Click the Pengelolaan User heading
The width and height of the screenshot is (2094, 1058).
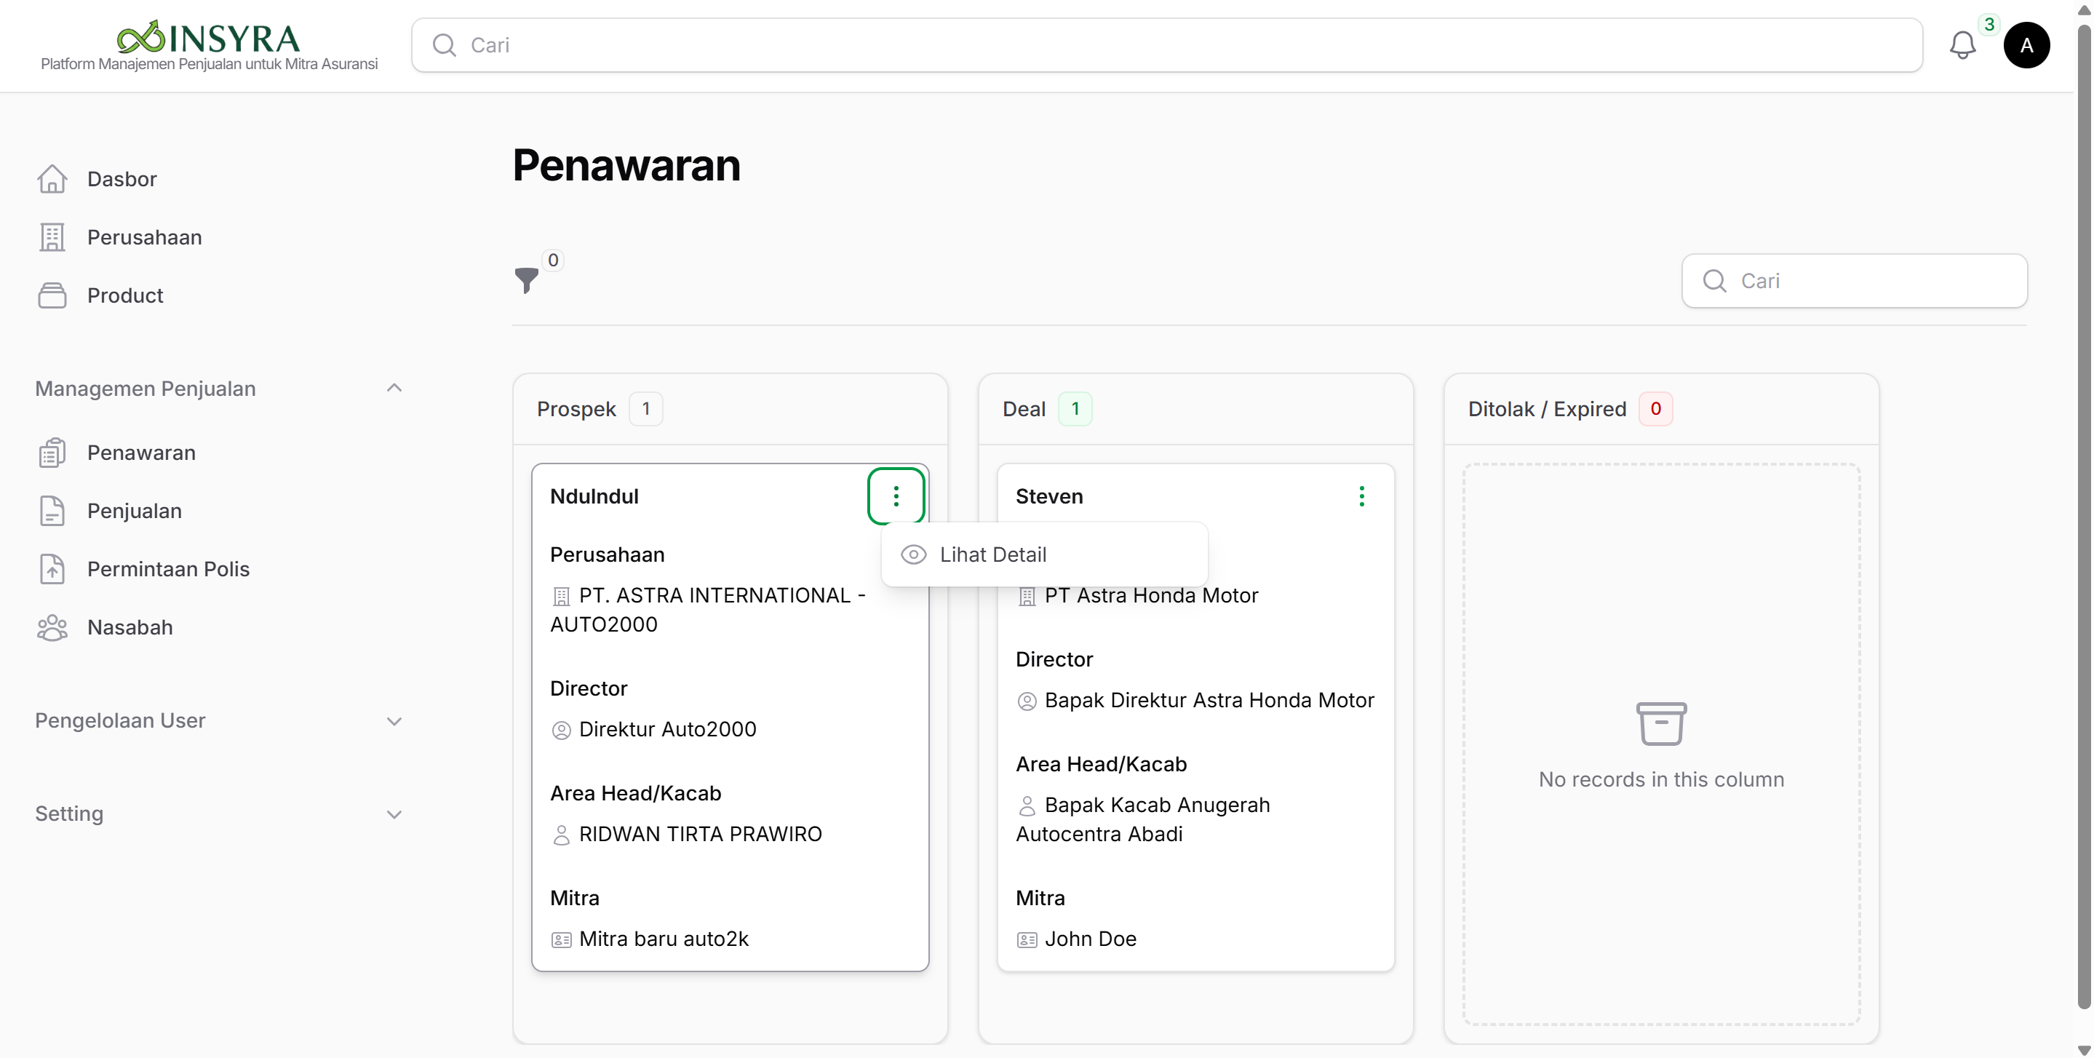point(120,720)
